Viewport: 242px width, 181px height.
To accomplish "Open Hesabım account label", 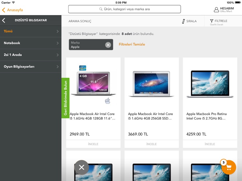I will (x=227, y=8).
